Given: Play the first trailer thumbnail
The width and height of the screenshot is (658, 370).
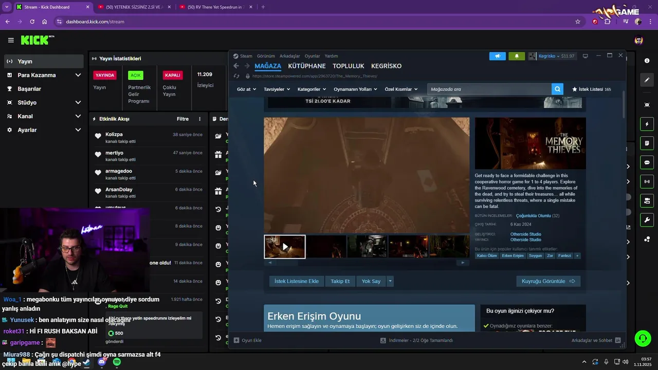Looking at the screenshot, I should (x=285, y=247).
